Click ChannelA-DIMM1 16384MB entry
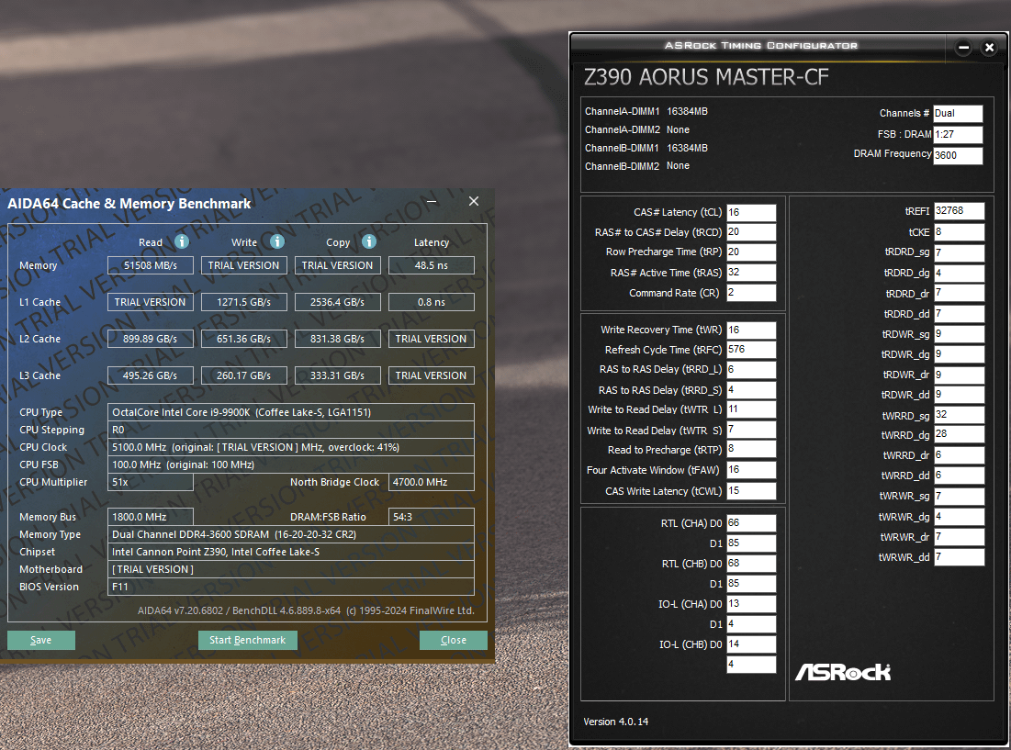The height and width of the screenshot is (750, 1011). 646,111
